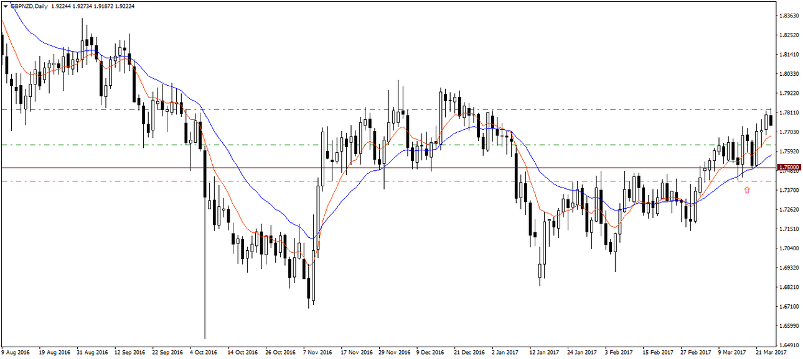Viewport: 803px width, 359px height.
Task: Click price axis value 1.79220
Action: (x=791, y=93)
